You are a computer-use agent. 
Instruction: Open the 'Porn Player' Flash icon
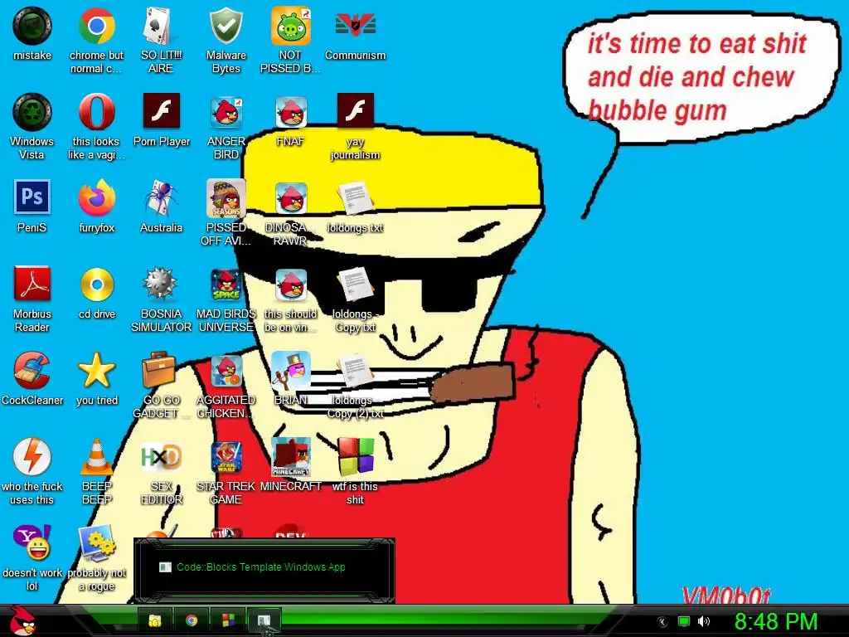(162, 111)
